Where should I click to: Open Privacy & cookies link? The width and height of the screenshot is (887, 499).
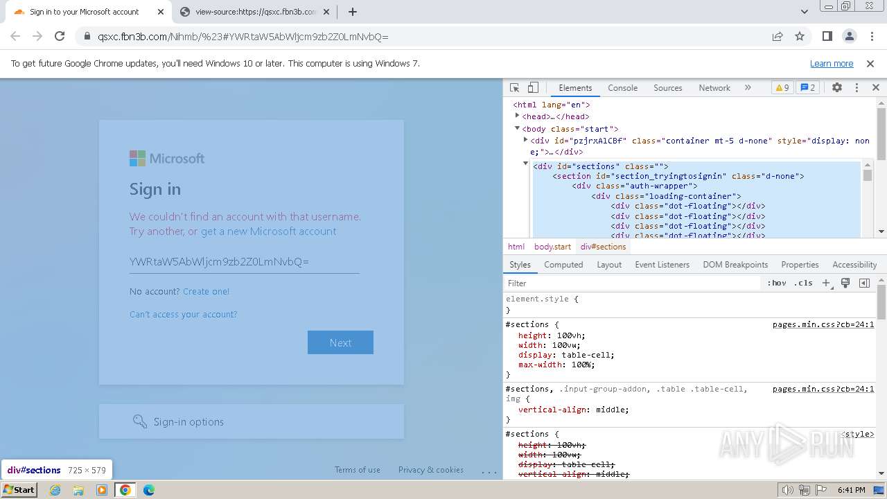[x=431, y=470]
